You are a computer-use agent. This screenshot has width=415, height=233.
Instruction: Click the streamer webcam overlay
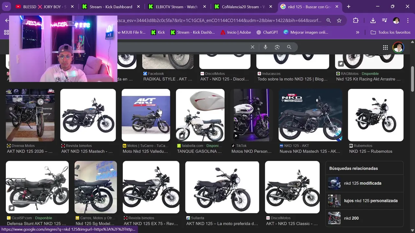click(x=63, y=49)
